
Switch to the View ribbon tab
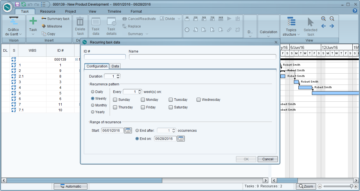(93, 12)
